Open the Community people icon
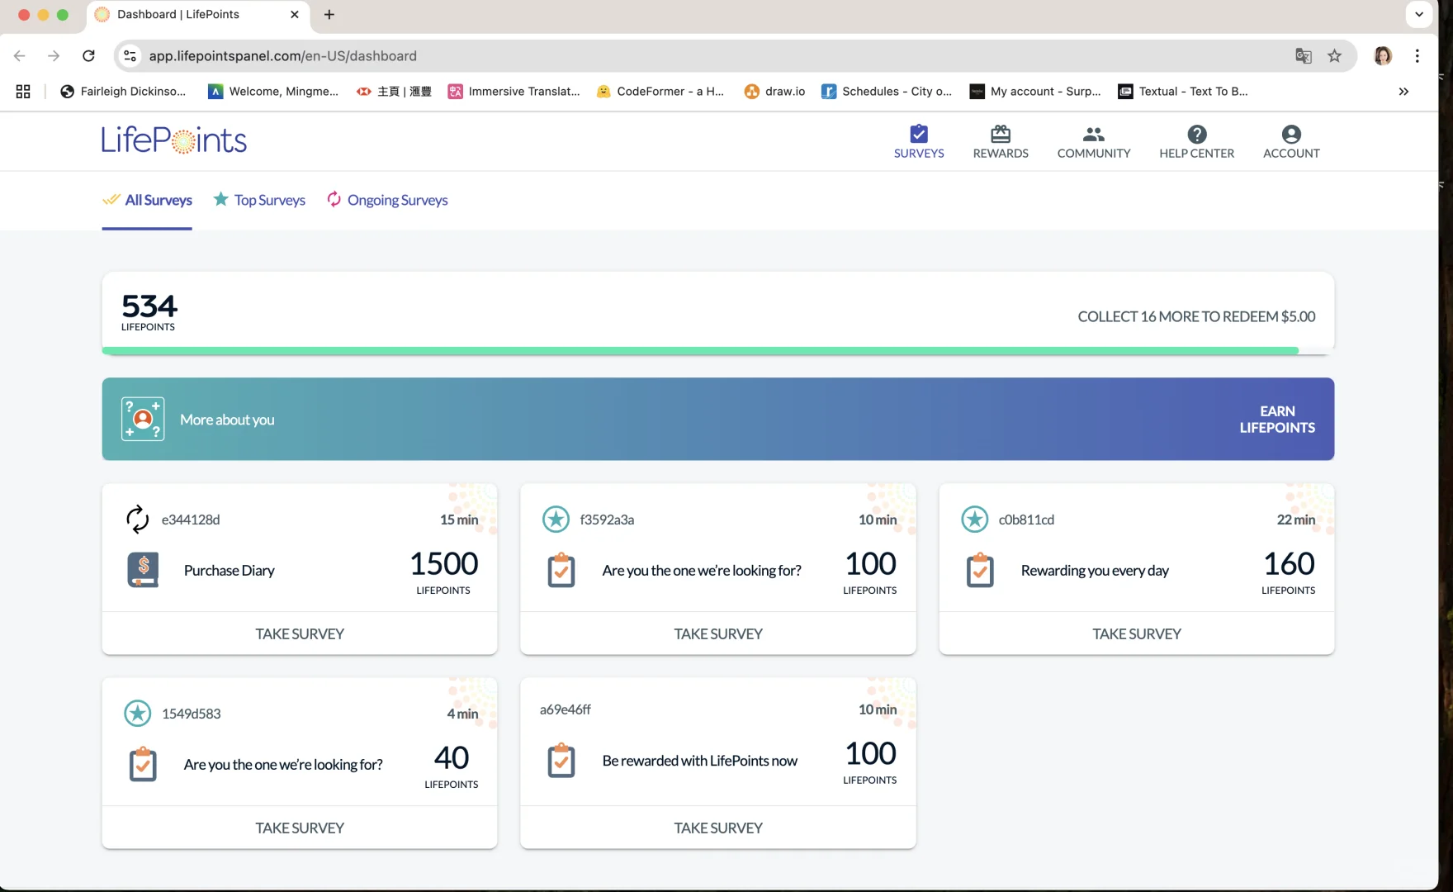The image size is (1453, 892). (1094, 134)
